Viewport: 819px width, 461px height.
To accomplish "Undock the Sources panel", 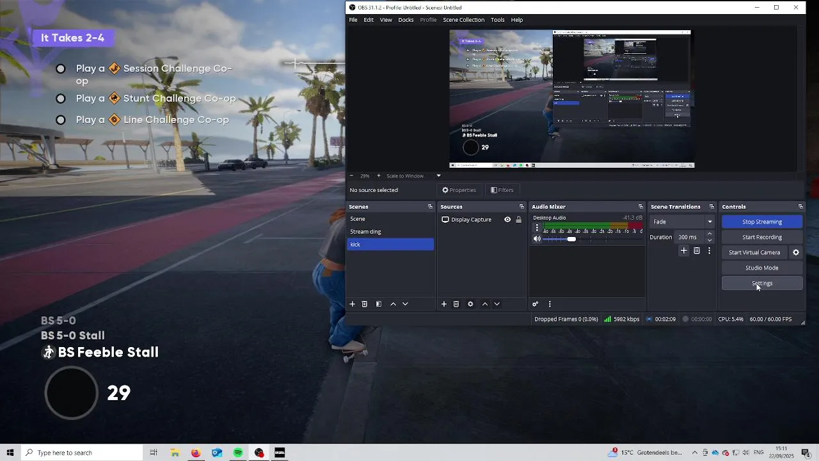I will coord(521,207).
